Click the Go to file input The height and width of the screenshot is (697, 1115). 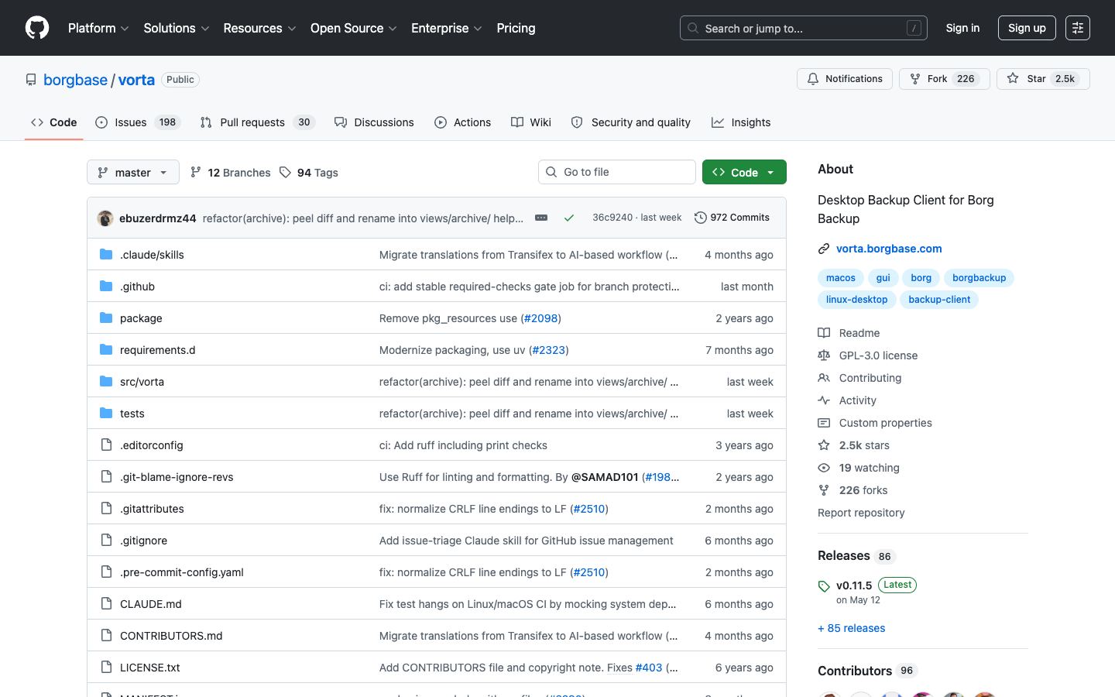617,172
